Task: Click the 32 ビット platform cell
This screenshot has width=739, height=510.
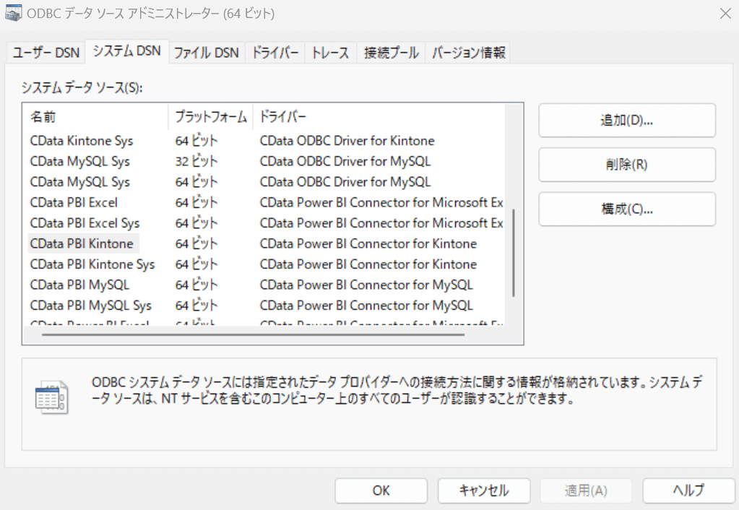Action: (x=196, y=161)
